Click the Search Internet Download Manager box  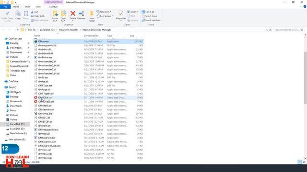pyautogui.click(x=289, y=30)
